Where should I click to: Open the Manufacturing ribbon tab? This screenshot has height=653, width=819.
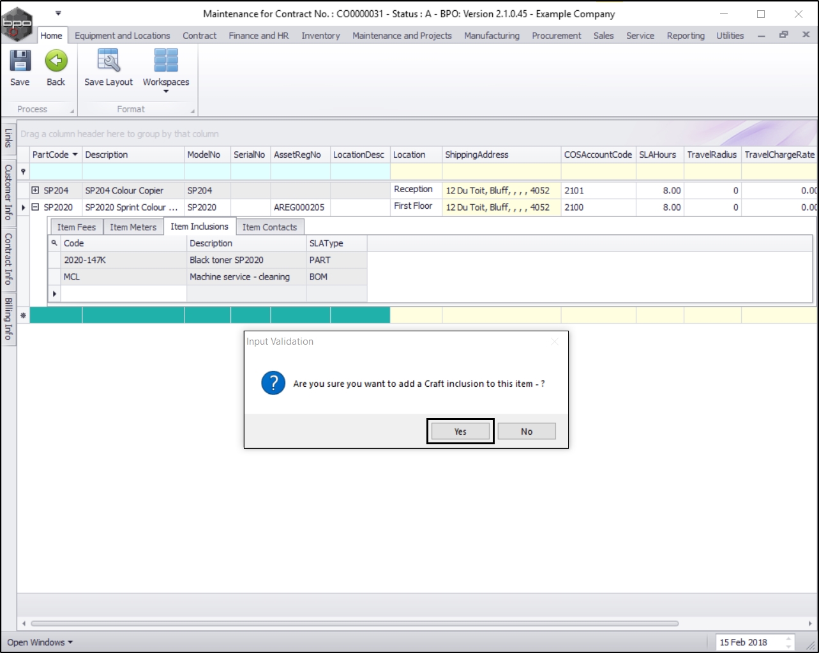coord(492,36)
